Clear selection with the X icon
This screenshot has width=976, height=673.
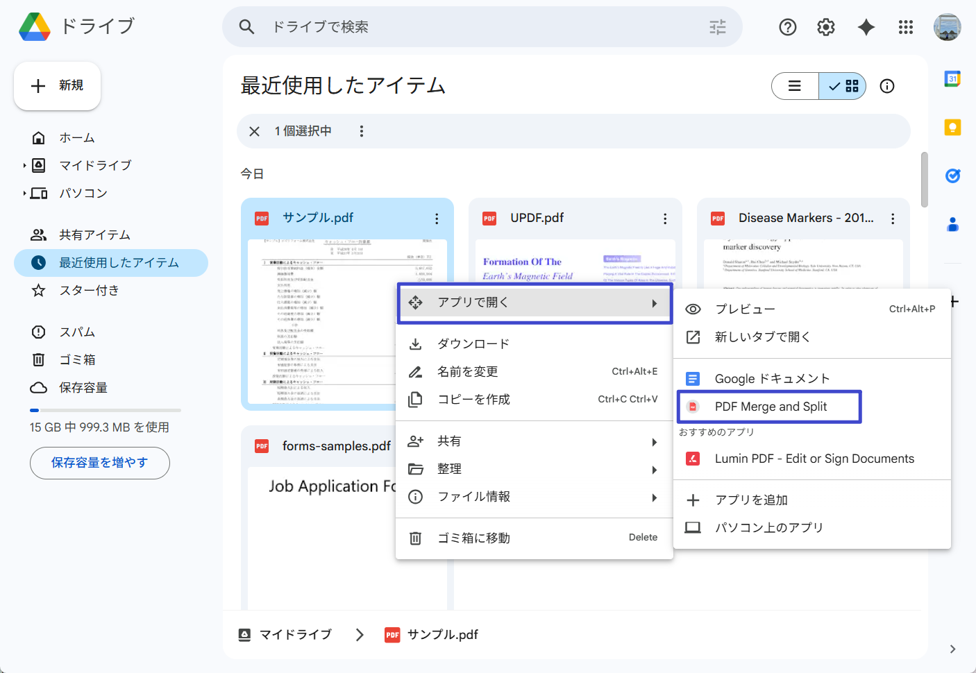pos(255,131)
